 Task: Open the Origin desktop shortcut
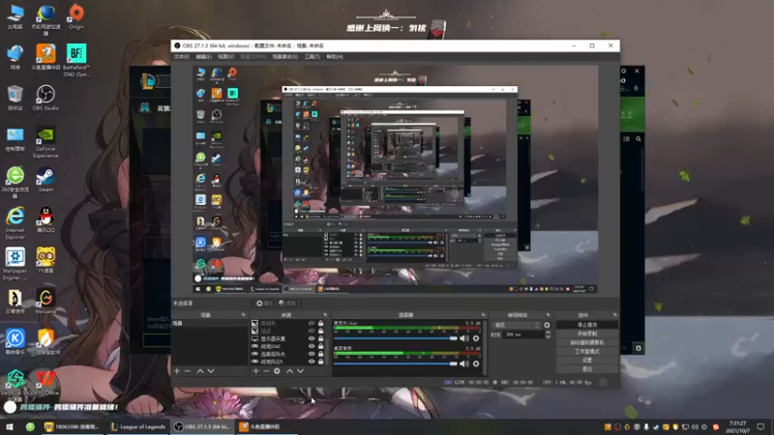[x=76, y=16]
